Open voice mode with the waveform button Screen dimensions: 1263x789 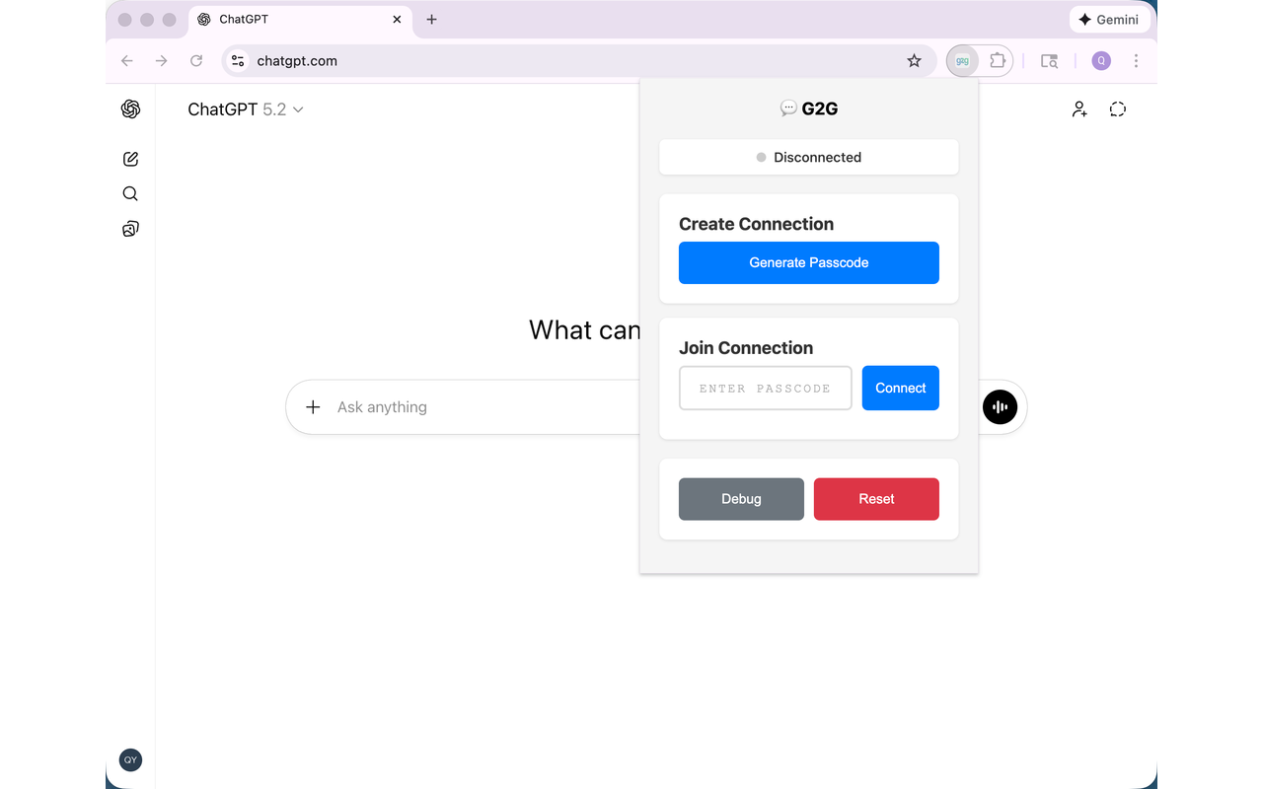tap(1001, 406)
